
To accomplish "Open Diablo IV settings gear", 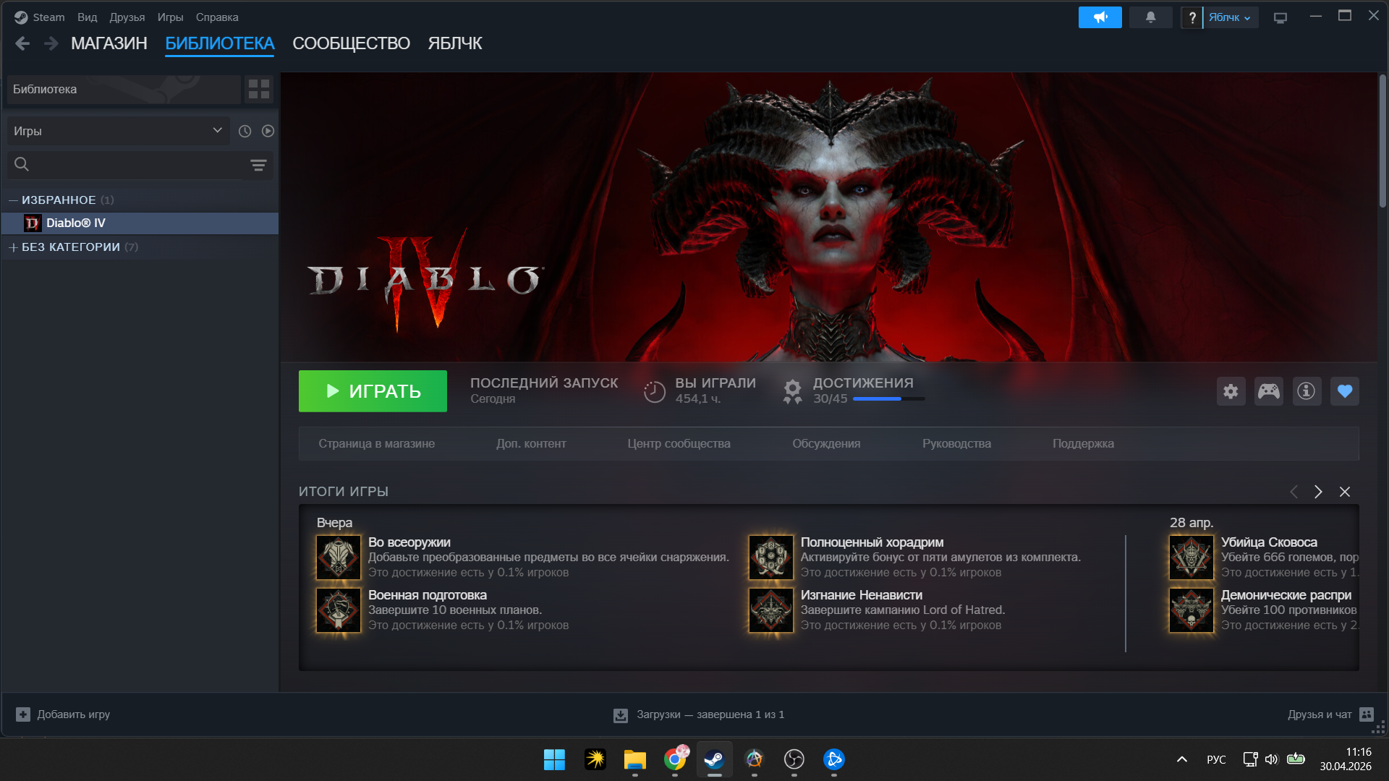I will [1231, 391].
